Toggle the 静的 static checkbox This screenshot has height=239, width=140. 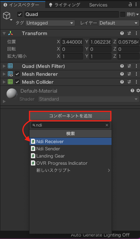coord(122,14)
